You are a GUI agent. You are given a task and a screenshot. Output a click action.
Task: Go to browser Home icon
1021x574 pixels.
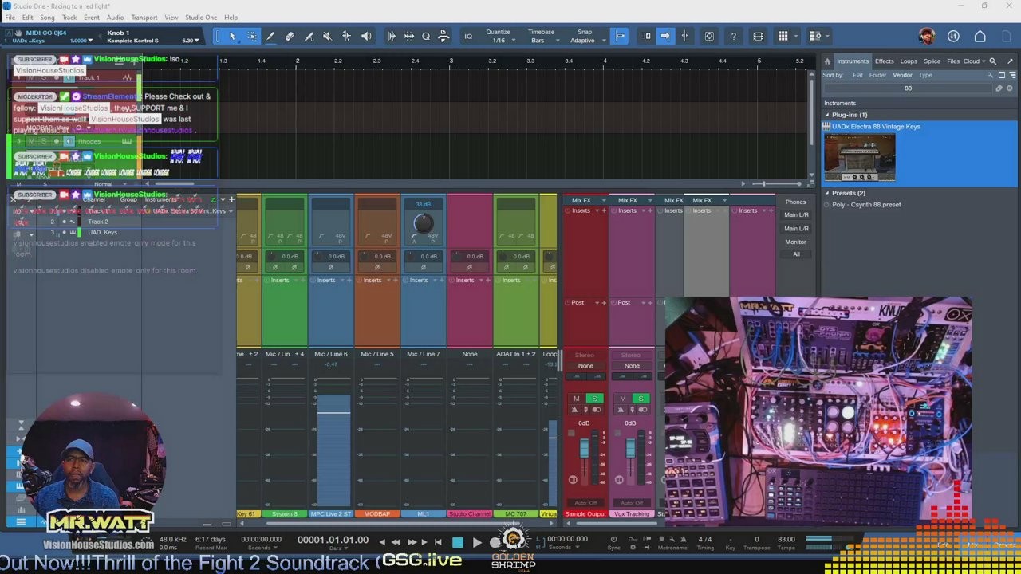[827, 61]
